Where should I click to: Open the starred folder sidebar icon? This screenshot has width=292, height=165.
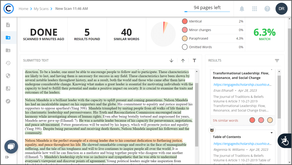click(8, 37)
